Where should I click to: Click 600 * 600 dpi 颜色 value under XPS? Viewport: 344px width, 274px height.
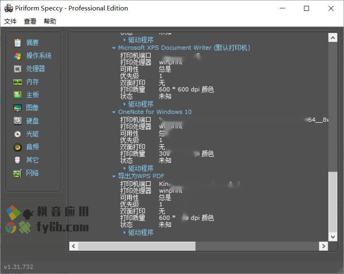click(186, 89)
